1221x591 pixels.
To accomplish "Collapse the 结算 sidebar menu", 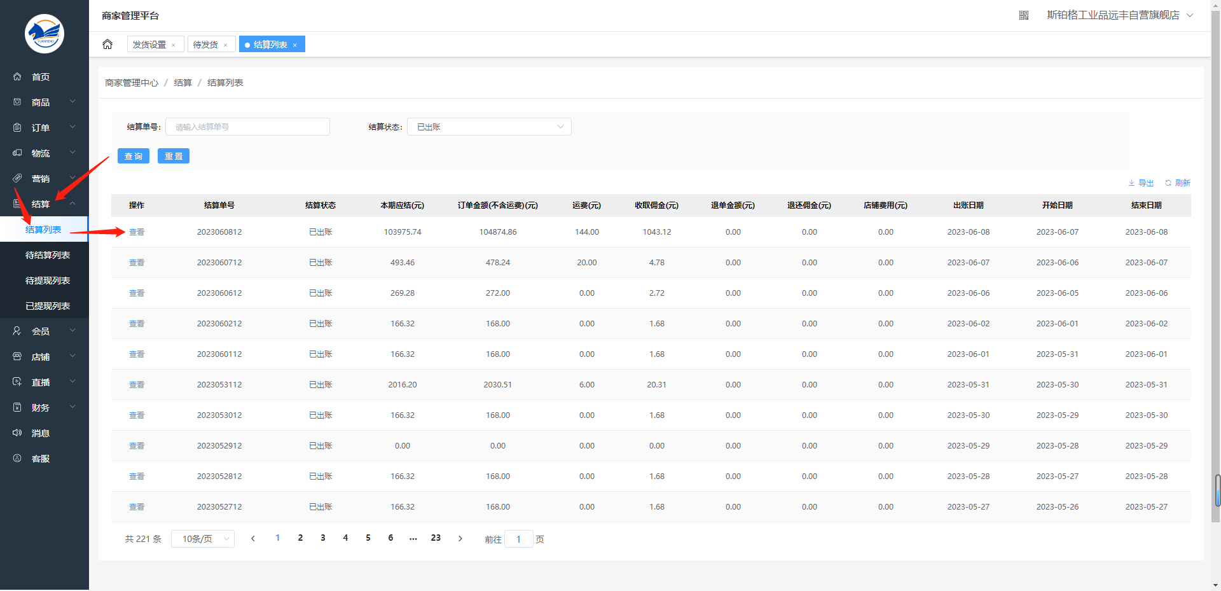I will point(72,203).
